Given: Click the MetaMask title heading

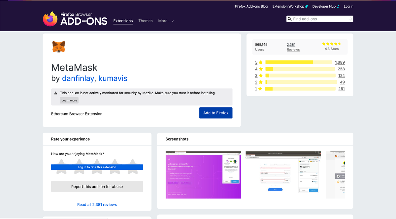Looking at the screenshot, I should click(x=75, y=68).
